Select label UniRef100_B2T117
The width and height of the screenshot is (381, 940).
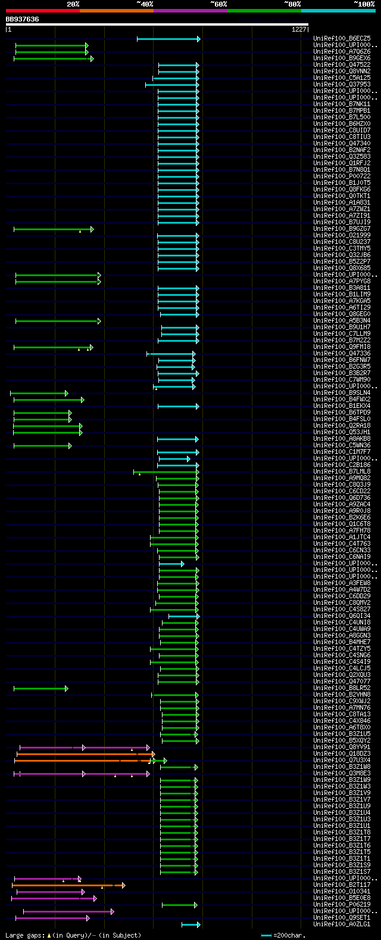point(342,885)
